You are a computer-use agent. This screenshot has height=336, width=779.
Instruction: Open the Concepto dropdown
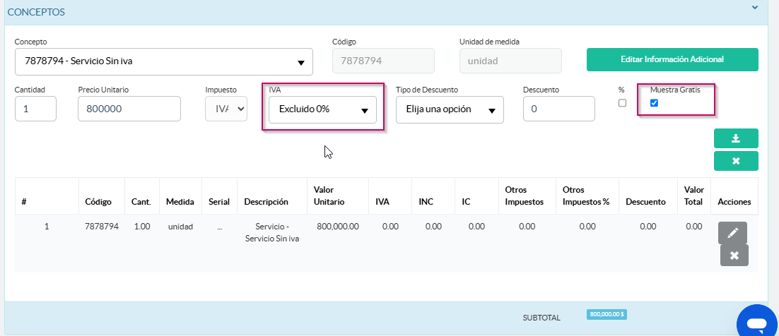point(163,61)
